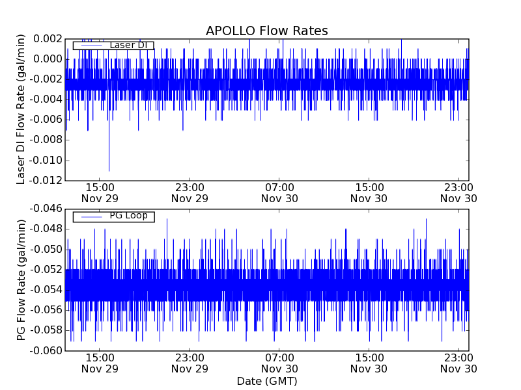Screen dimensions: 521x390
Task: Click the first 15:00 Nov 29 tick of upper plot
Action: [x=99, y=192]
